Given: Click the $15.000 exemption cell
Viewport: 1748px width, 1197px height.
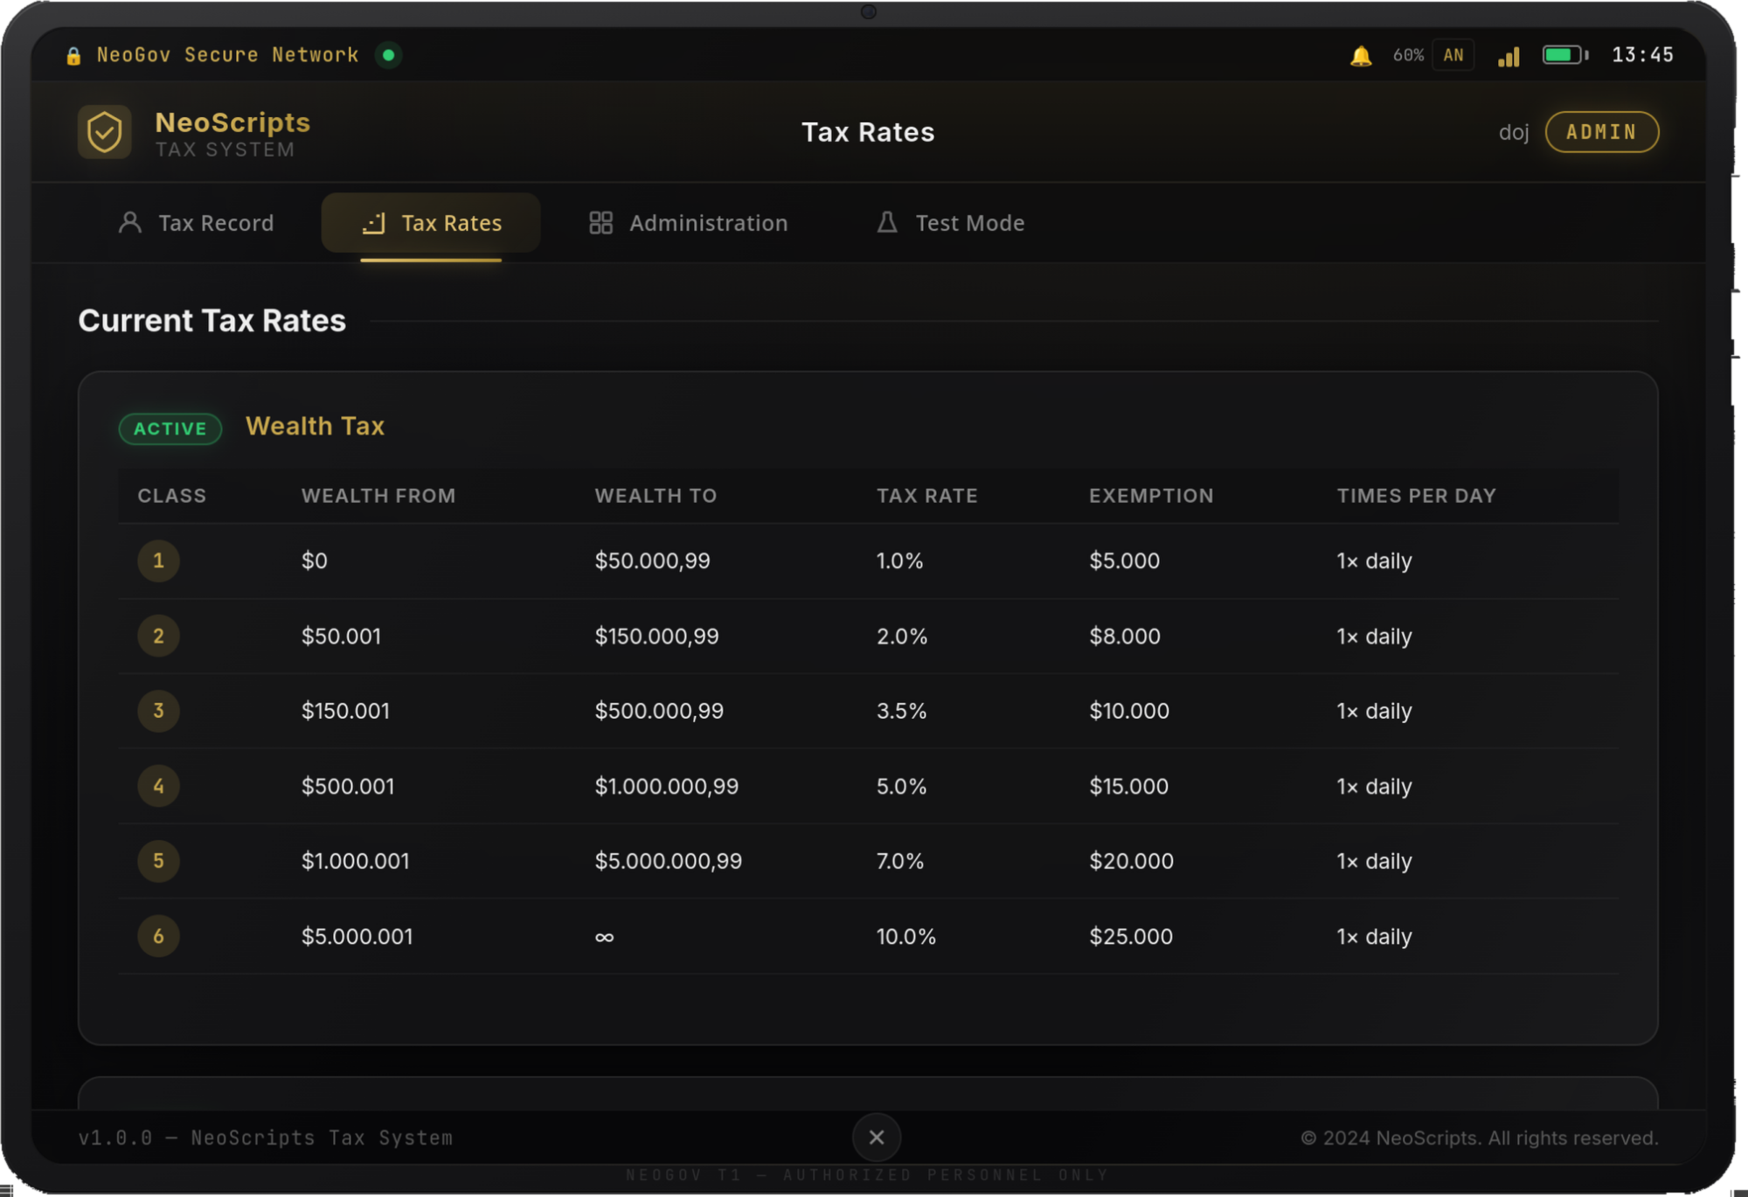Looking at the screenshot, I should point(1128,785).
